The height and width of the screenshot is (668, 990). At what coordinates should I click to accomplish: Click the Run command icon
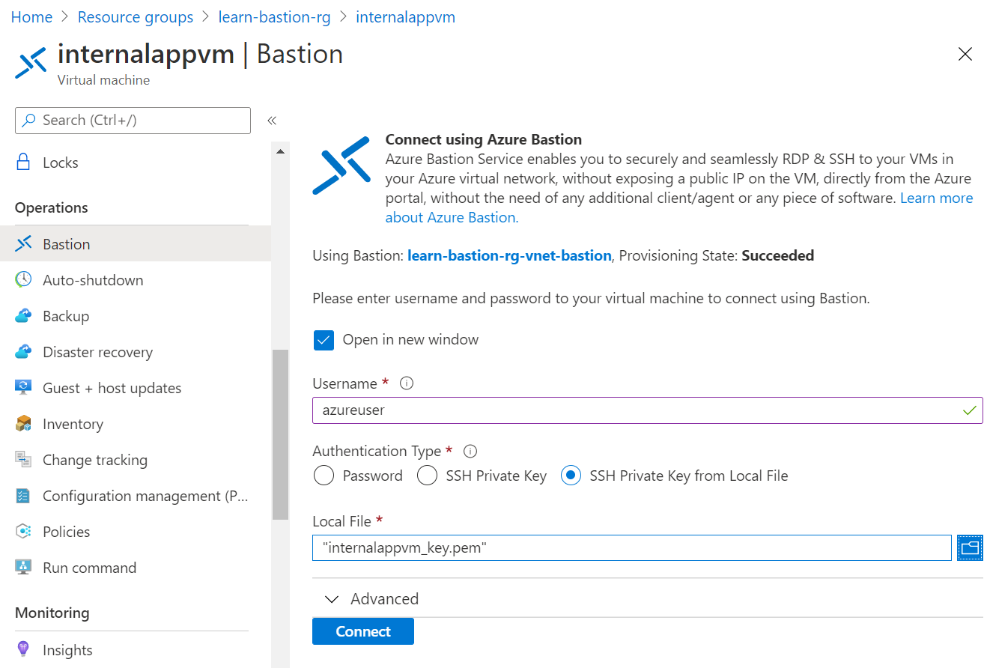tap(23, 568)
